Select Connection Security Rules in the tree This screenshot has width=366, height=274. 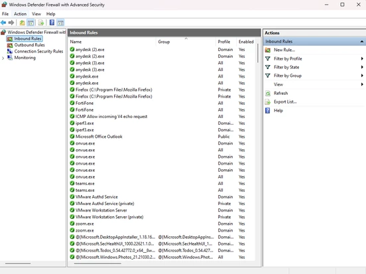pyautogui.click(x=38, y=51)
